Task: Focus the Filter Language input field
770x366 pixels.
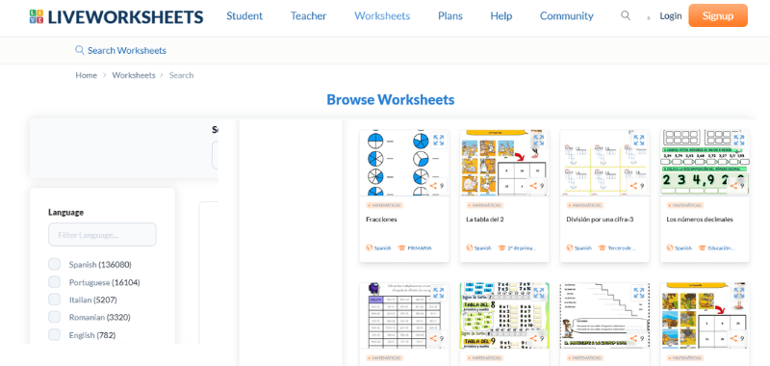Action: point(102,234)
